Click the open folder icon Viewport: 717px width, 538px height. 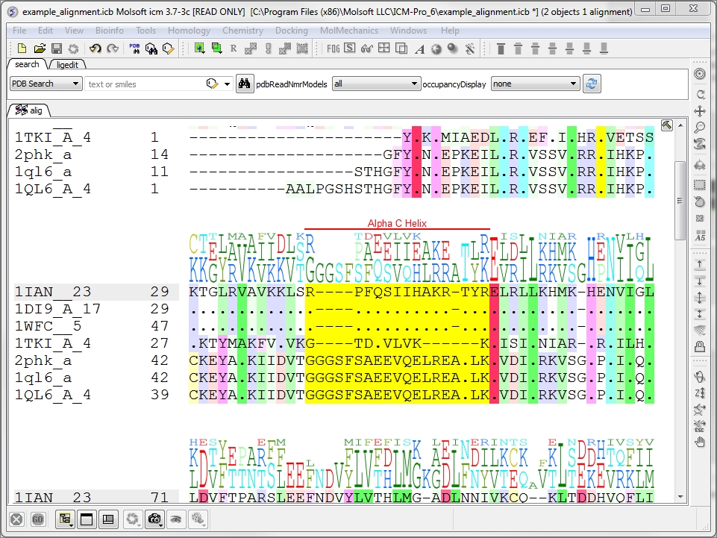click(40, 49)
